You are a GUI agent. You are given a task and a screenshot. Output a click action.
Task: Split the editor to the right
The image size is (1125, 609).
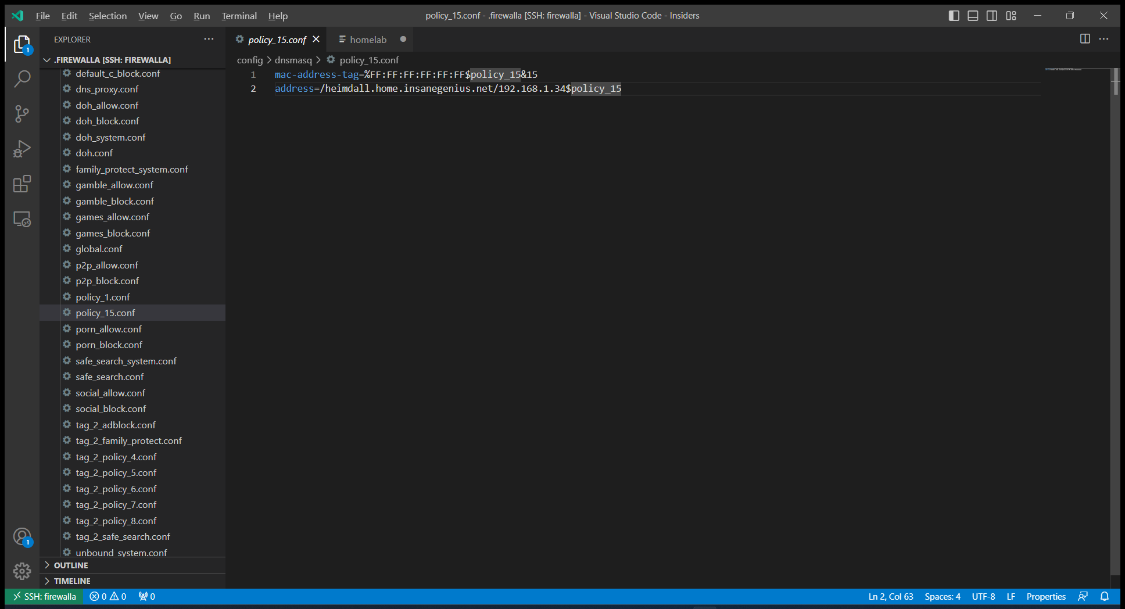click(x=1084, y=39)
